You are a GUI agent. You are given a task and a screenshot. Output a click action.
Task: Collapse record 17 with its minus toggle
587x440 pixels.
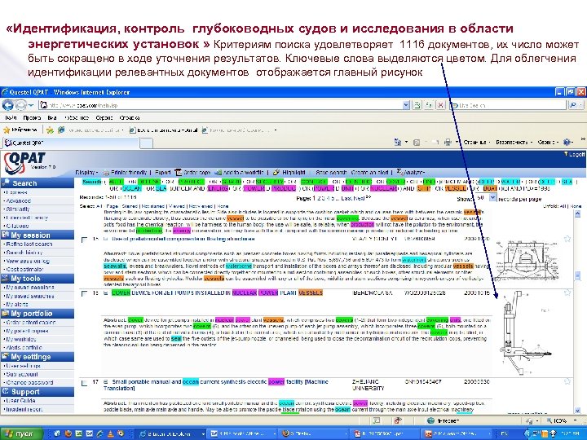(x=106, y=382)
